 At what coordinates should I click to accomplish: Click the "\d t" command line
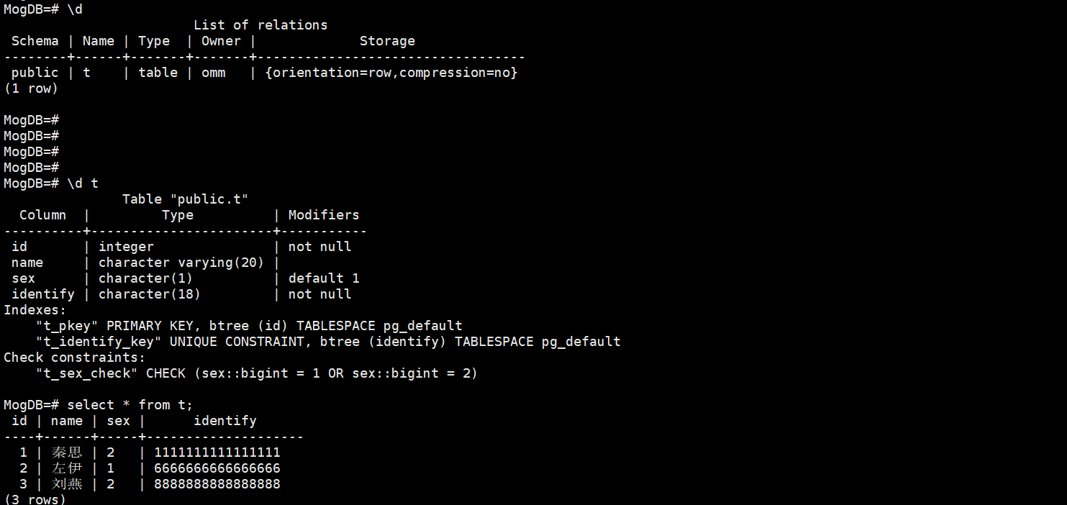coord(83,183)
